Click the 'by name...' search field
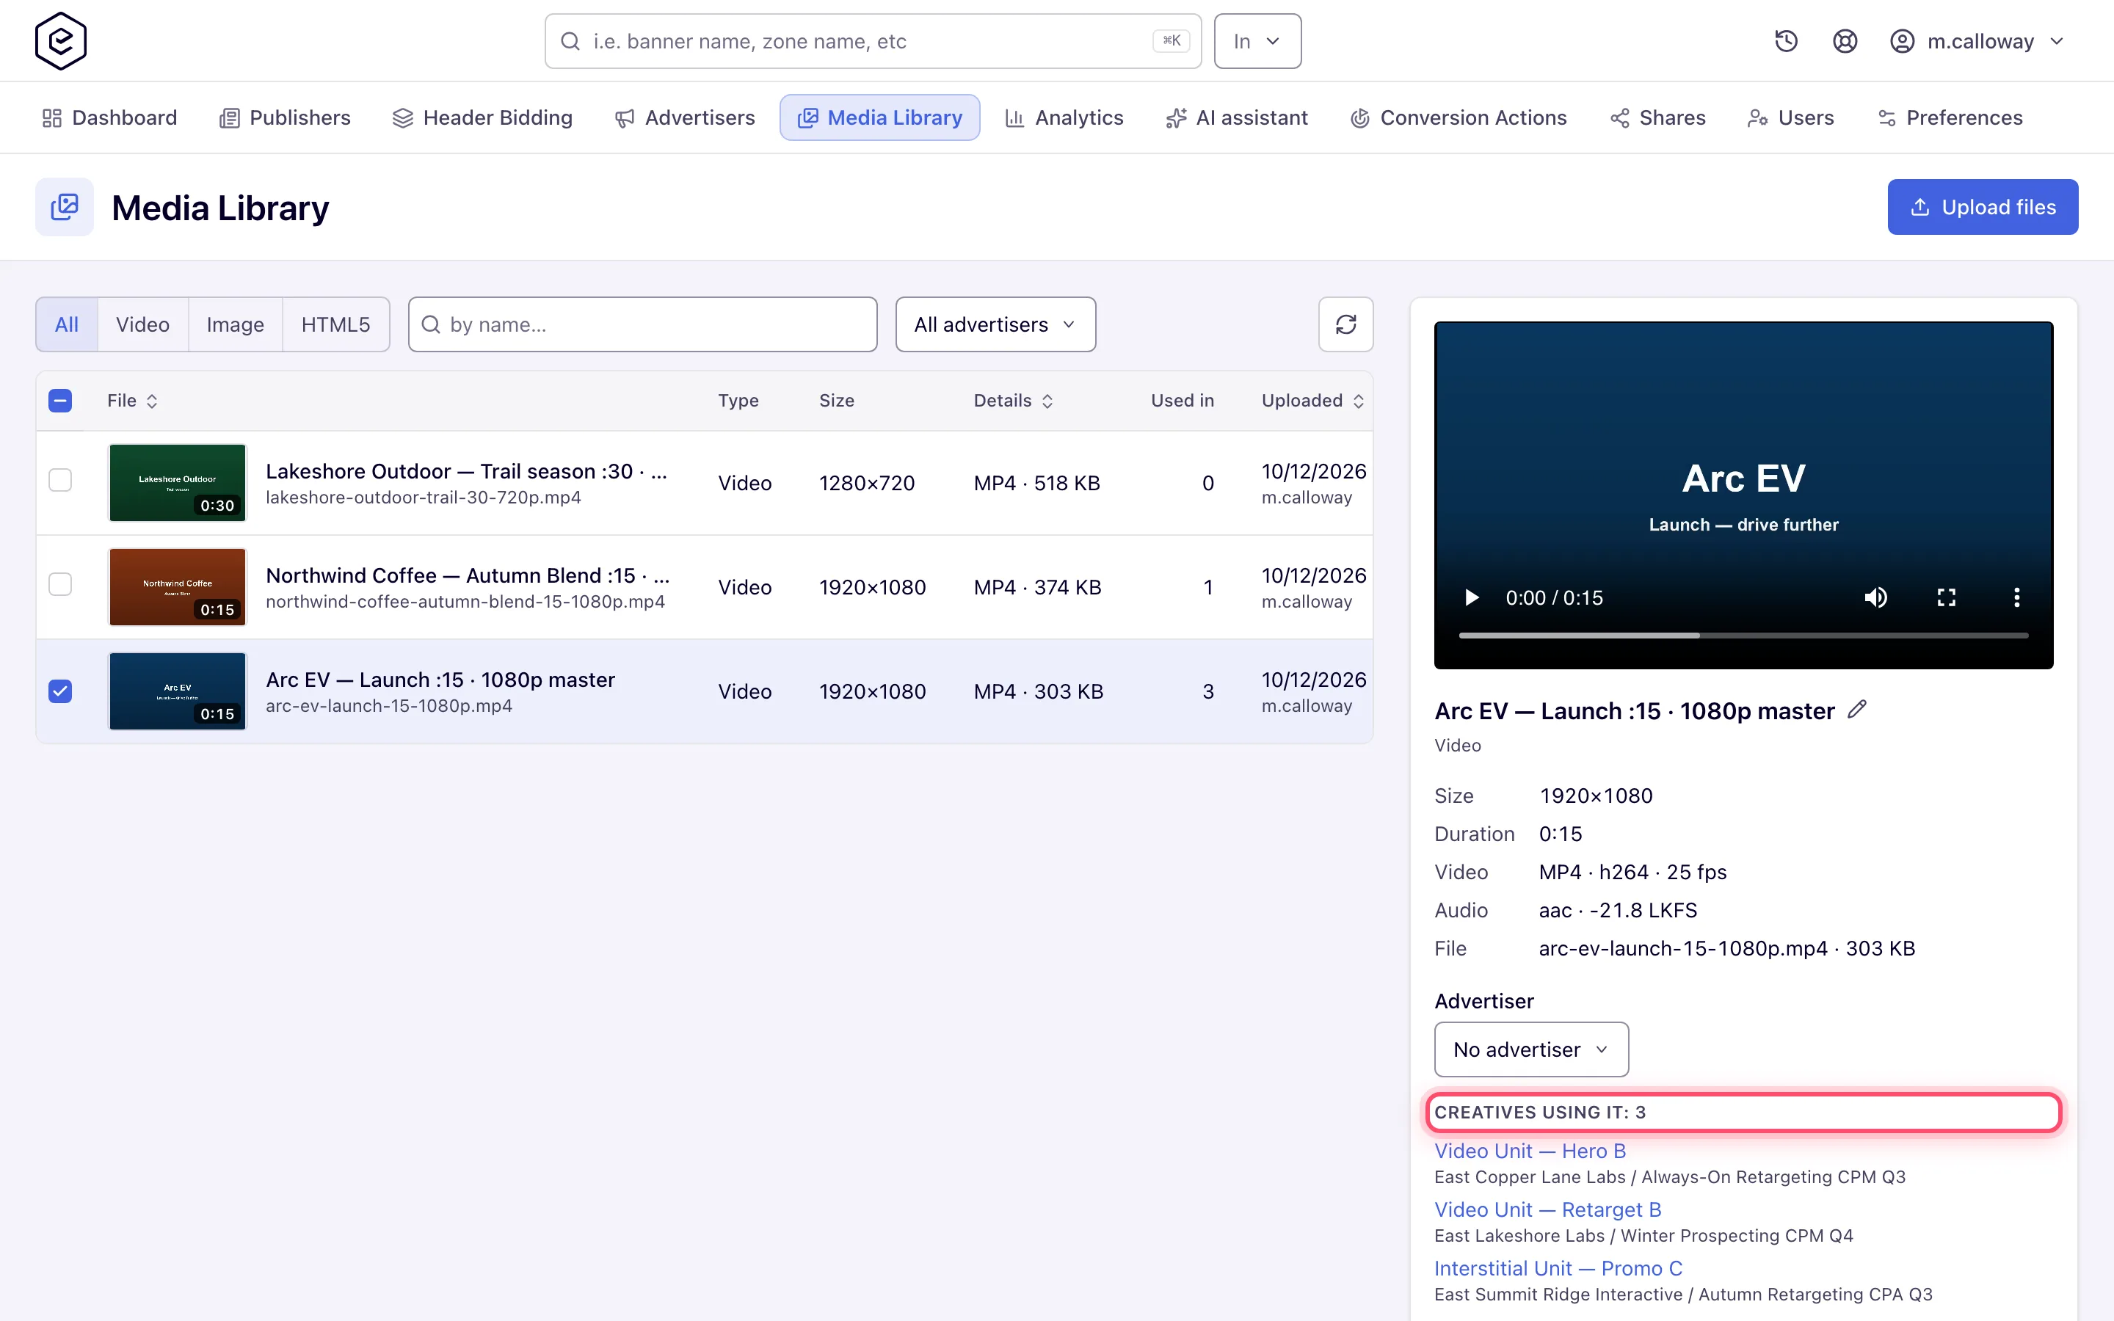This screenshot has height=1321, width=2114. (642, 324)
